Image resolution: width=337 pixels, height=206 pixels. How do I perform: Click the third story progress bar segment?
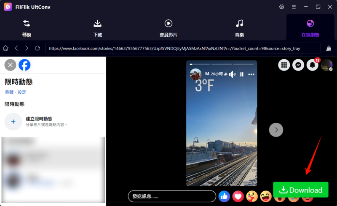243,64
